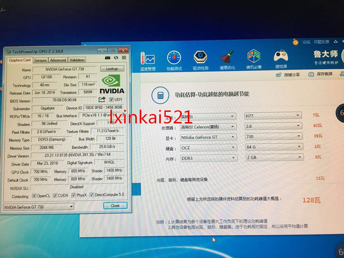Switch to the Validation tab
The height and width of the screenshot is (258, 344).
[x=77, y=60]
